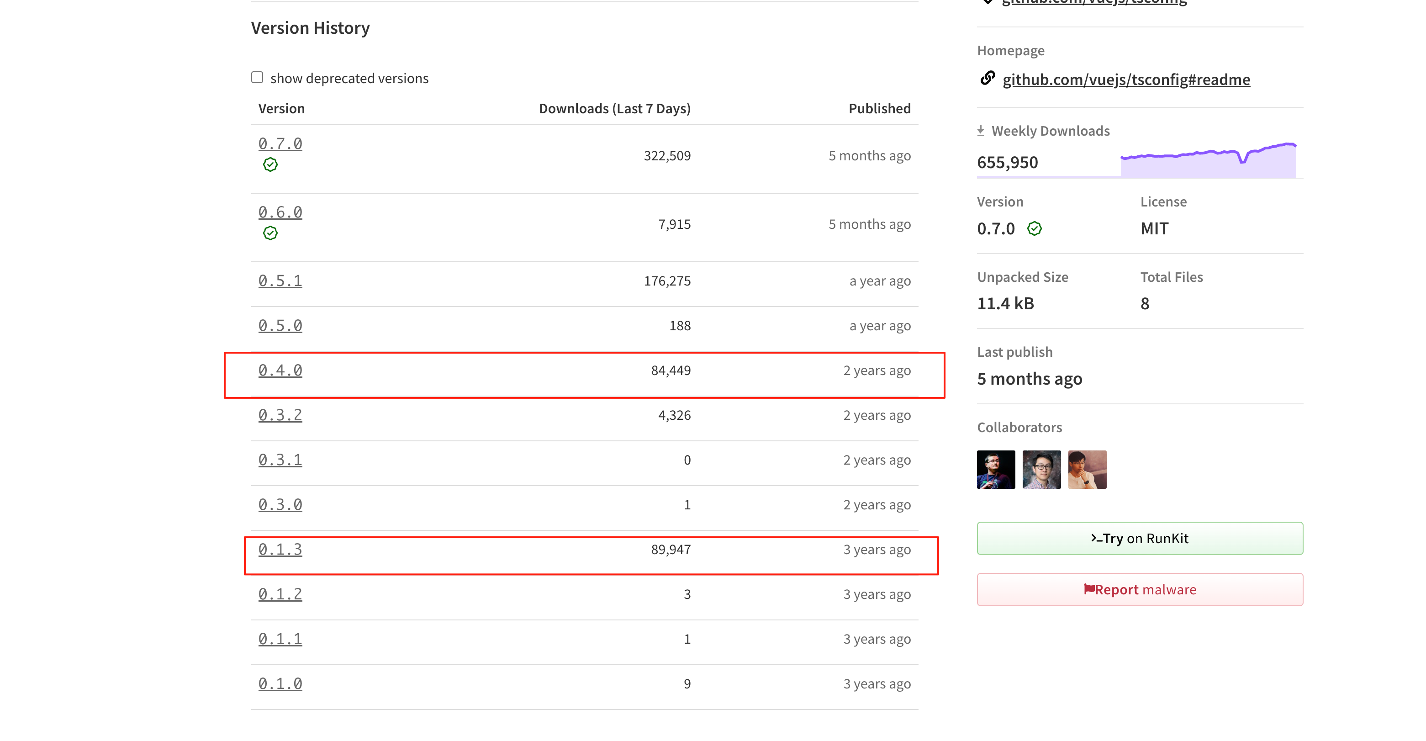
Task: Open the second collaborator's avatar with glasses
Action: [x=1041, y=470]
